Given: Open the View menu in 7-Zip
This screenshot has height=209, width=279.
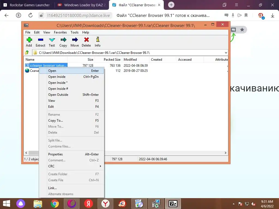Looking at the screenshot, I should [x=47, y=32].
